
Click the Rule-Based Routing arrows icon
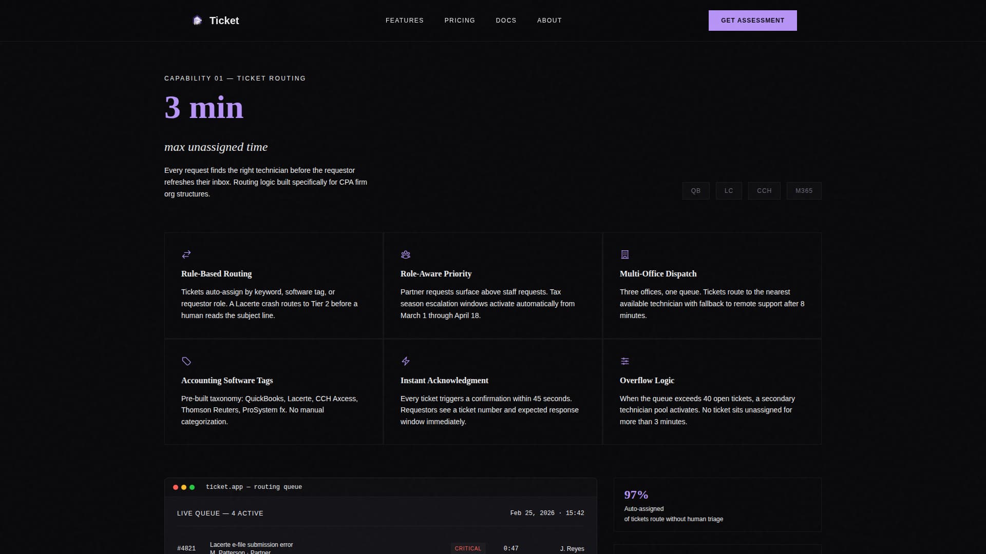point(186,254)
